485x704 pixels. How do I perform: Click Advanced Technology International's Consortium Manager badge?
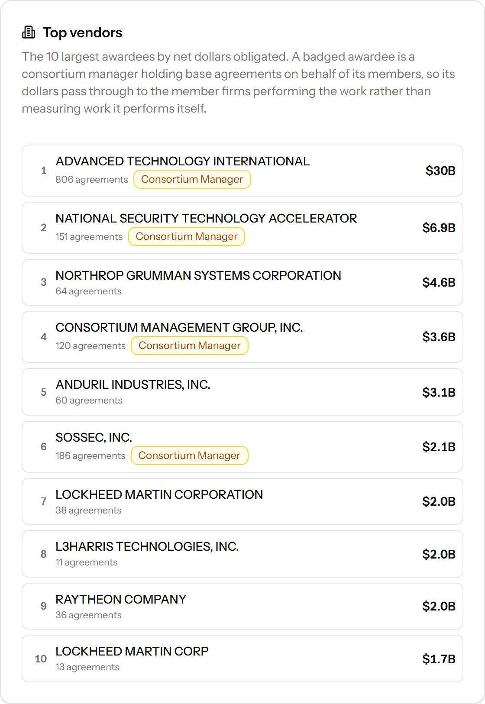coord(192,179)
